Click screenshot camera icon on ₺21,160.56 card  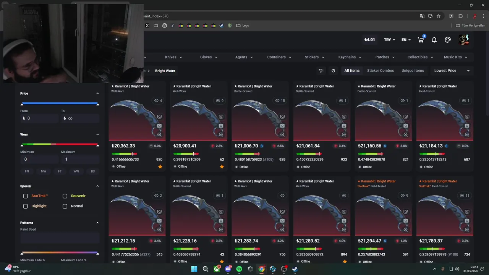[x=405, y=126]
